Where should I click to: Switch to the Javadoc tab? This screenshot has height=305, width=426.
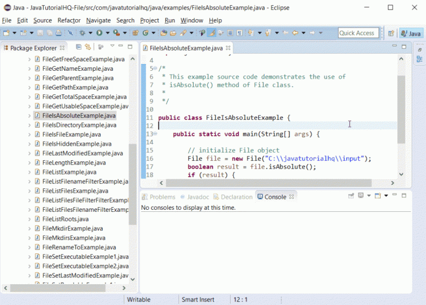pos(195,197)
